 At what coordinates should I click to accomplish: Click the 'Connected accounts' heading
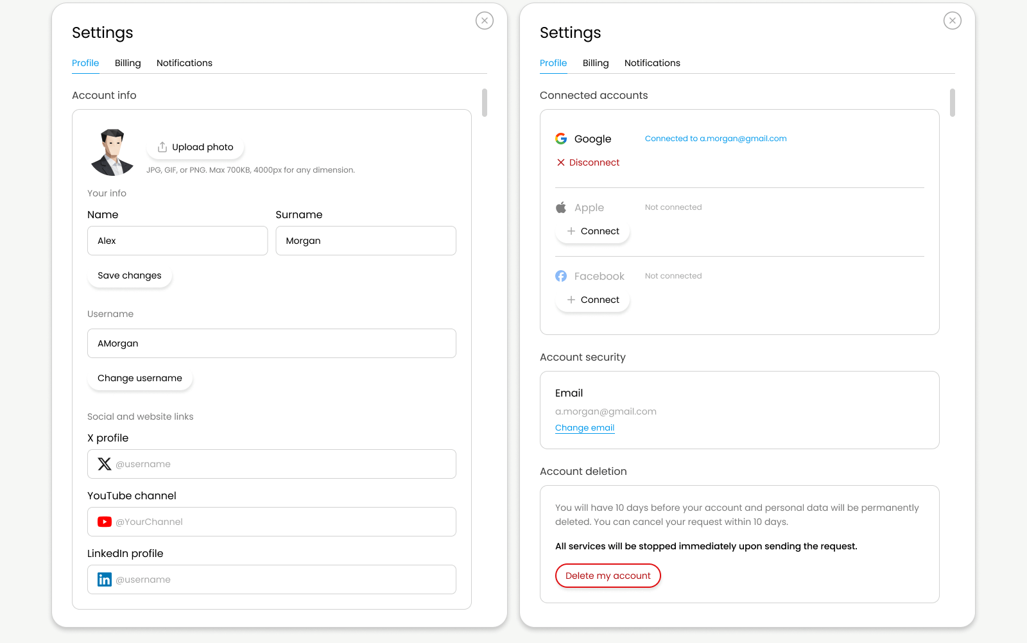594,95
